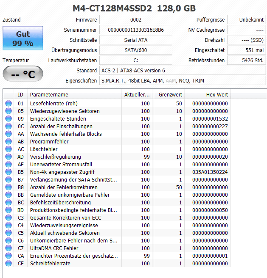Click the status orb for Eingeschaltete Stunden

tap(8, 118)
